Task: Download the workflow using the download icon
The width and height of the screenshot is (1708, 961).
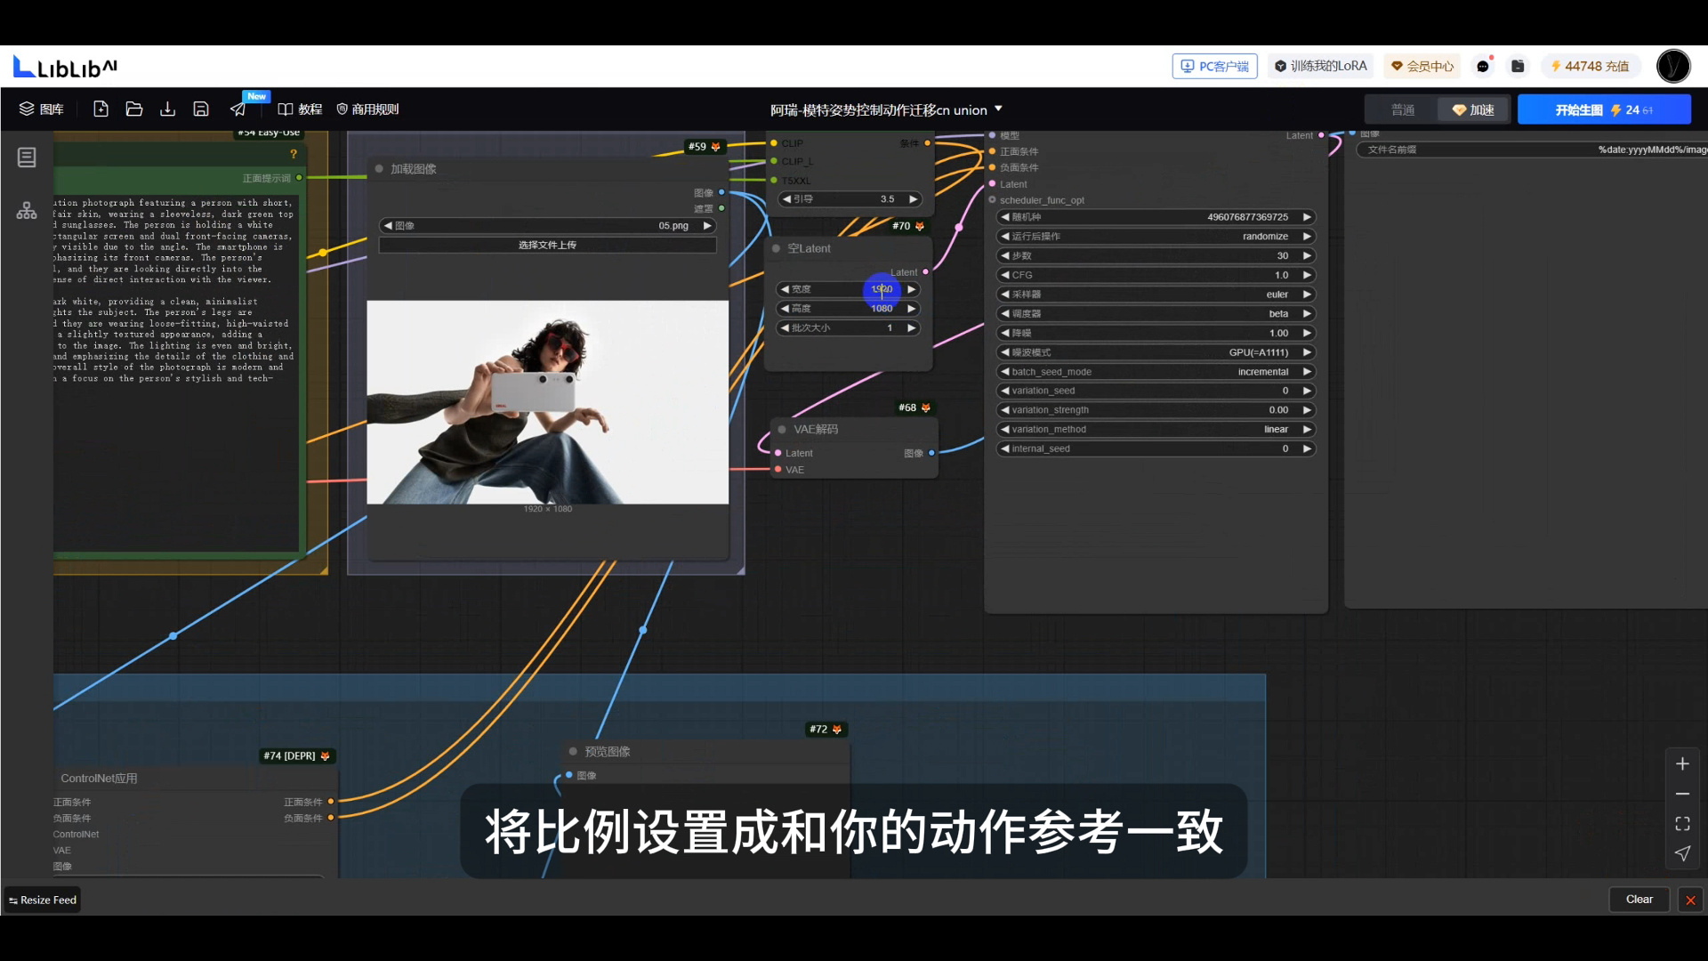Action: tap(167, 109)
